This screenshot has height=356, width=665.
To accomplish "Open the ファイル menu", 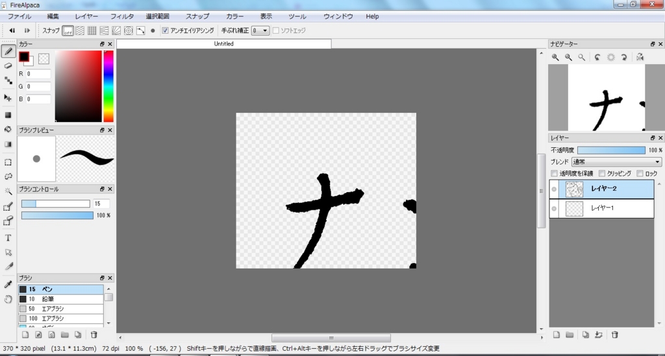I will [x=19, y=16].
